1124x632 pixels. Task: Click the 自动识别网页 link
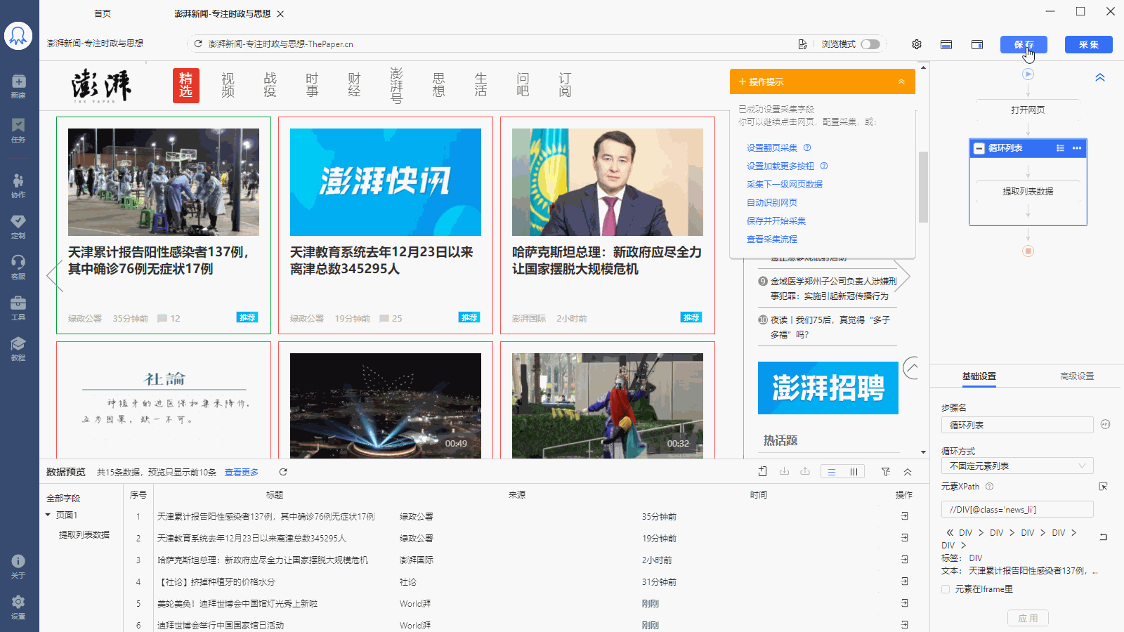771,202
